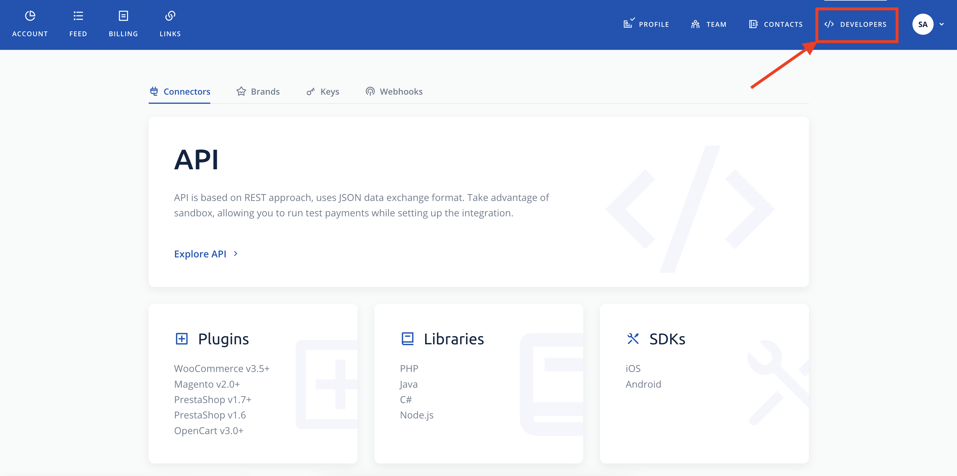Image resolution: width=957 pixels, height=476 pixels.
Task: Open the Android SDK
Action: pos(643,384)
